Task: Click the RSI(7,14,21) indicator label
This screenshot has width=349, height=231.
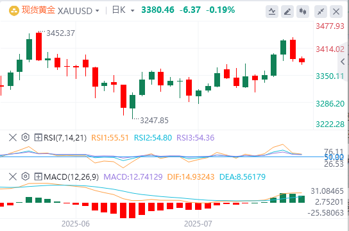Action: [x=65, y=138]
